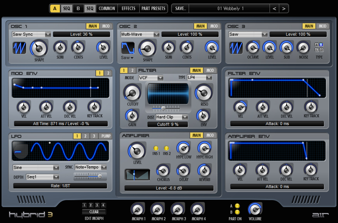
Task: Toggle the INS 1 insert light
Action: 156,148
